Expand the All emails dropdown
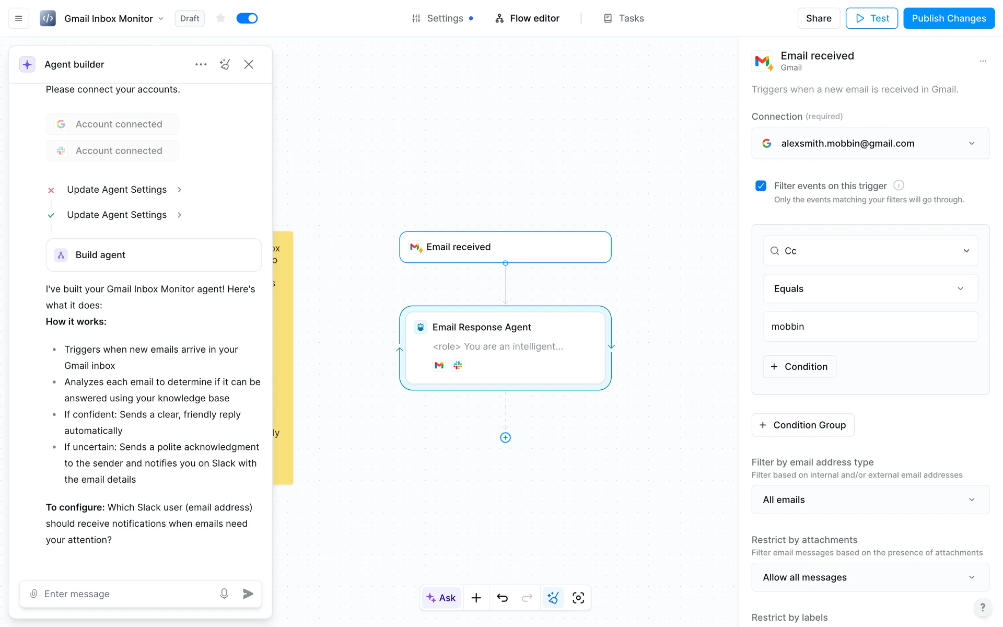 click(870, 500)
